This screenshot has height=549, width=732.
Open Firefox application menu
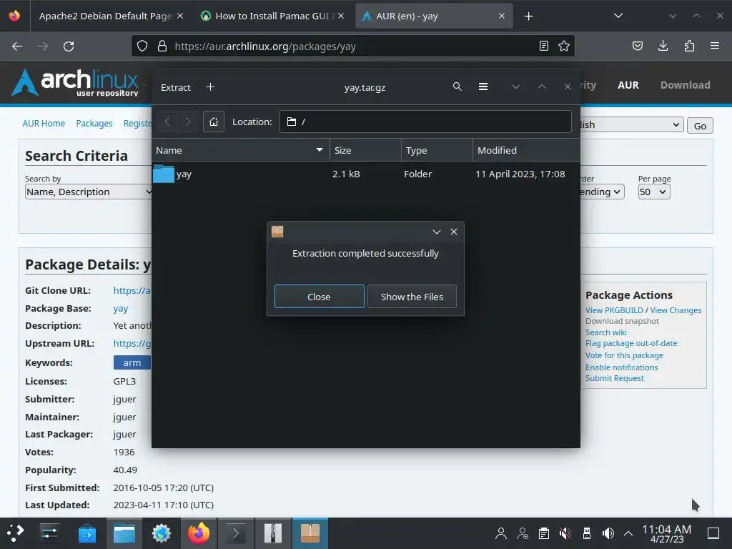(715, 46)
